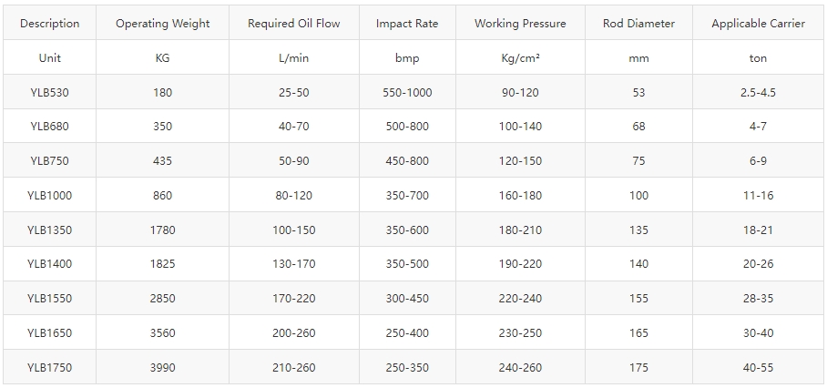Viewport: 827px width, 388px height.
Task: Click the 550-1000 impact rate value
Action: tap(407, 92)
